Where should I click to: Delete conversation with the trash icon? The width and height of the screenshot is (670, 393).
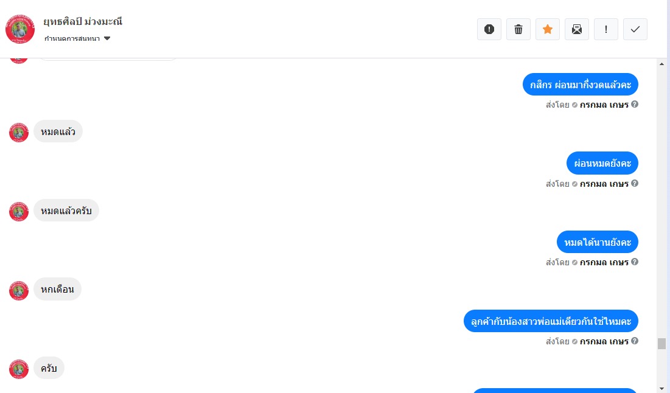pyautogui.click(x=518, y=29)
